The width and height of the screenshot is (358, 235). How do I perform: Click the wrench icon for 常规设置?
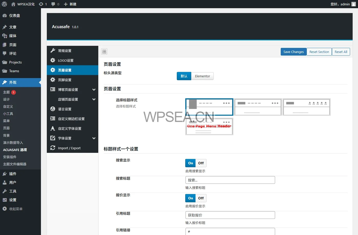[x=53, y=51]
